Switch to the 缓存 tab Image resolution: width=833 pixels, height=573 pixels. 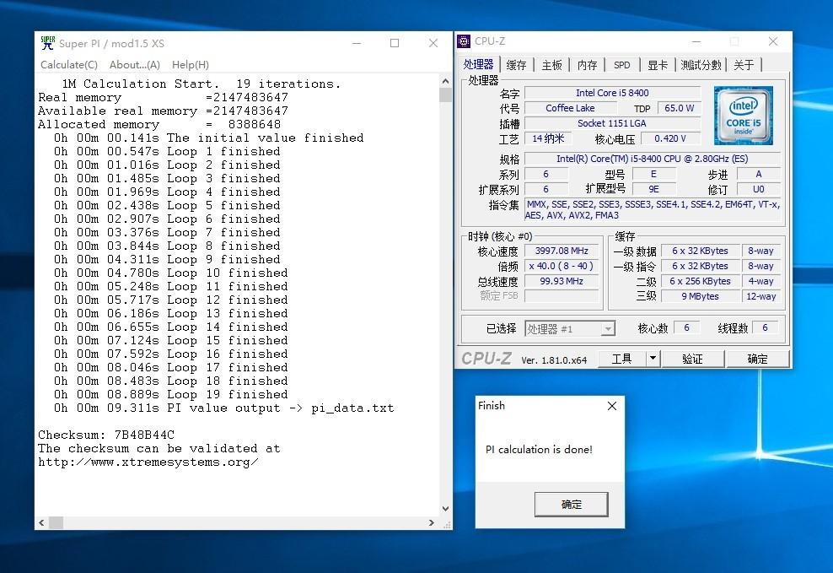point(516,65)
